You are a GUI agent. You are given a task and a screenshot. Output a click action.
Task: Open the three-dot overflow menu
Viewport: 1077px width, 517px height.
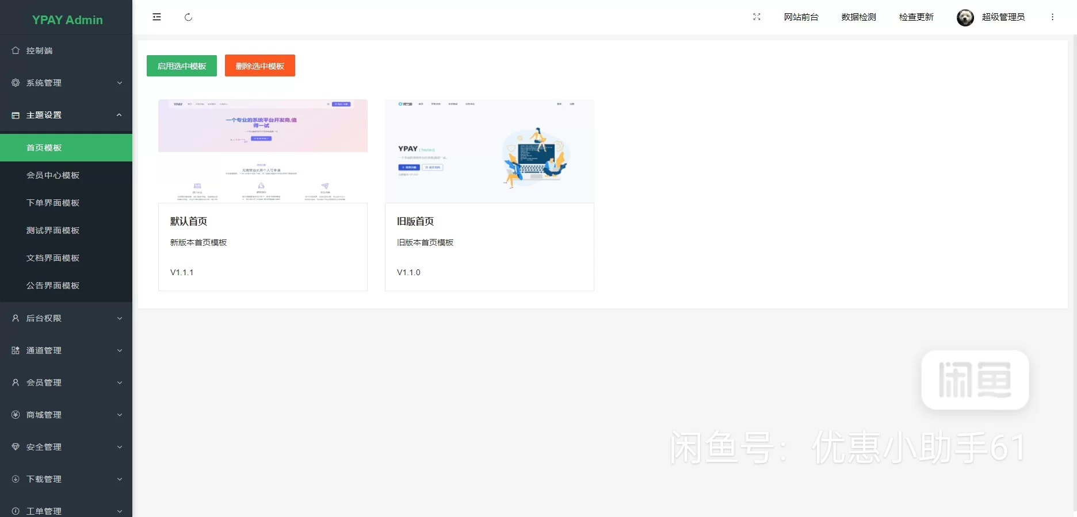pyautogui.click(x=1053, y=17)
